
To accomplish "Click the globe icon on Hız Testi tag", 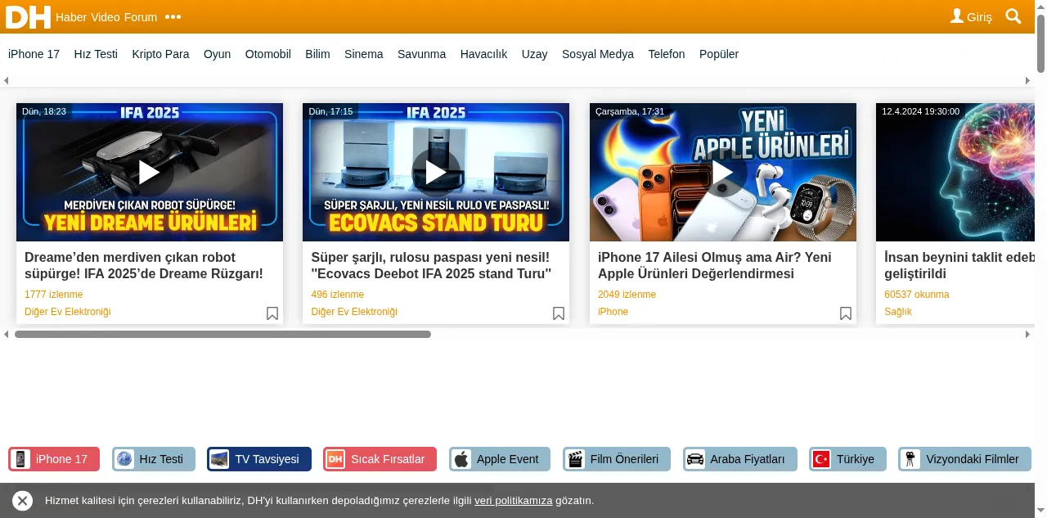I will [x=124, y=459].
